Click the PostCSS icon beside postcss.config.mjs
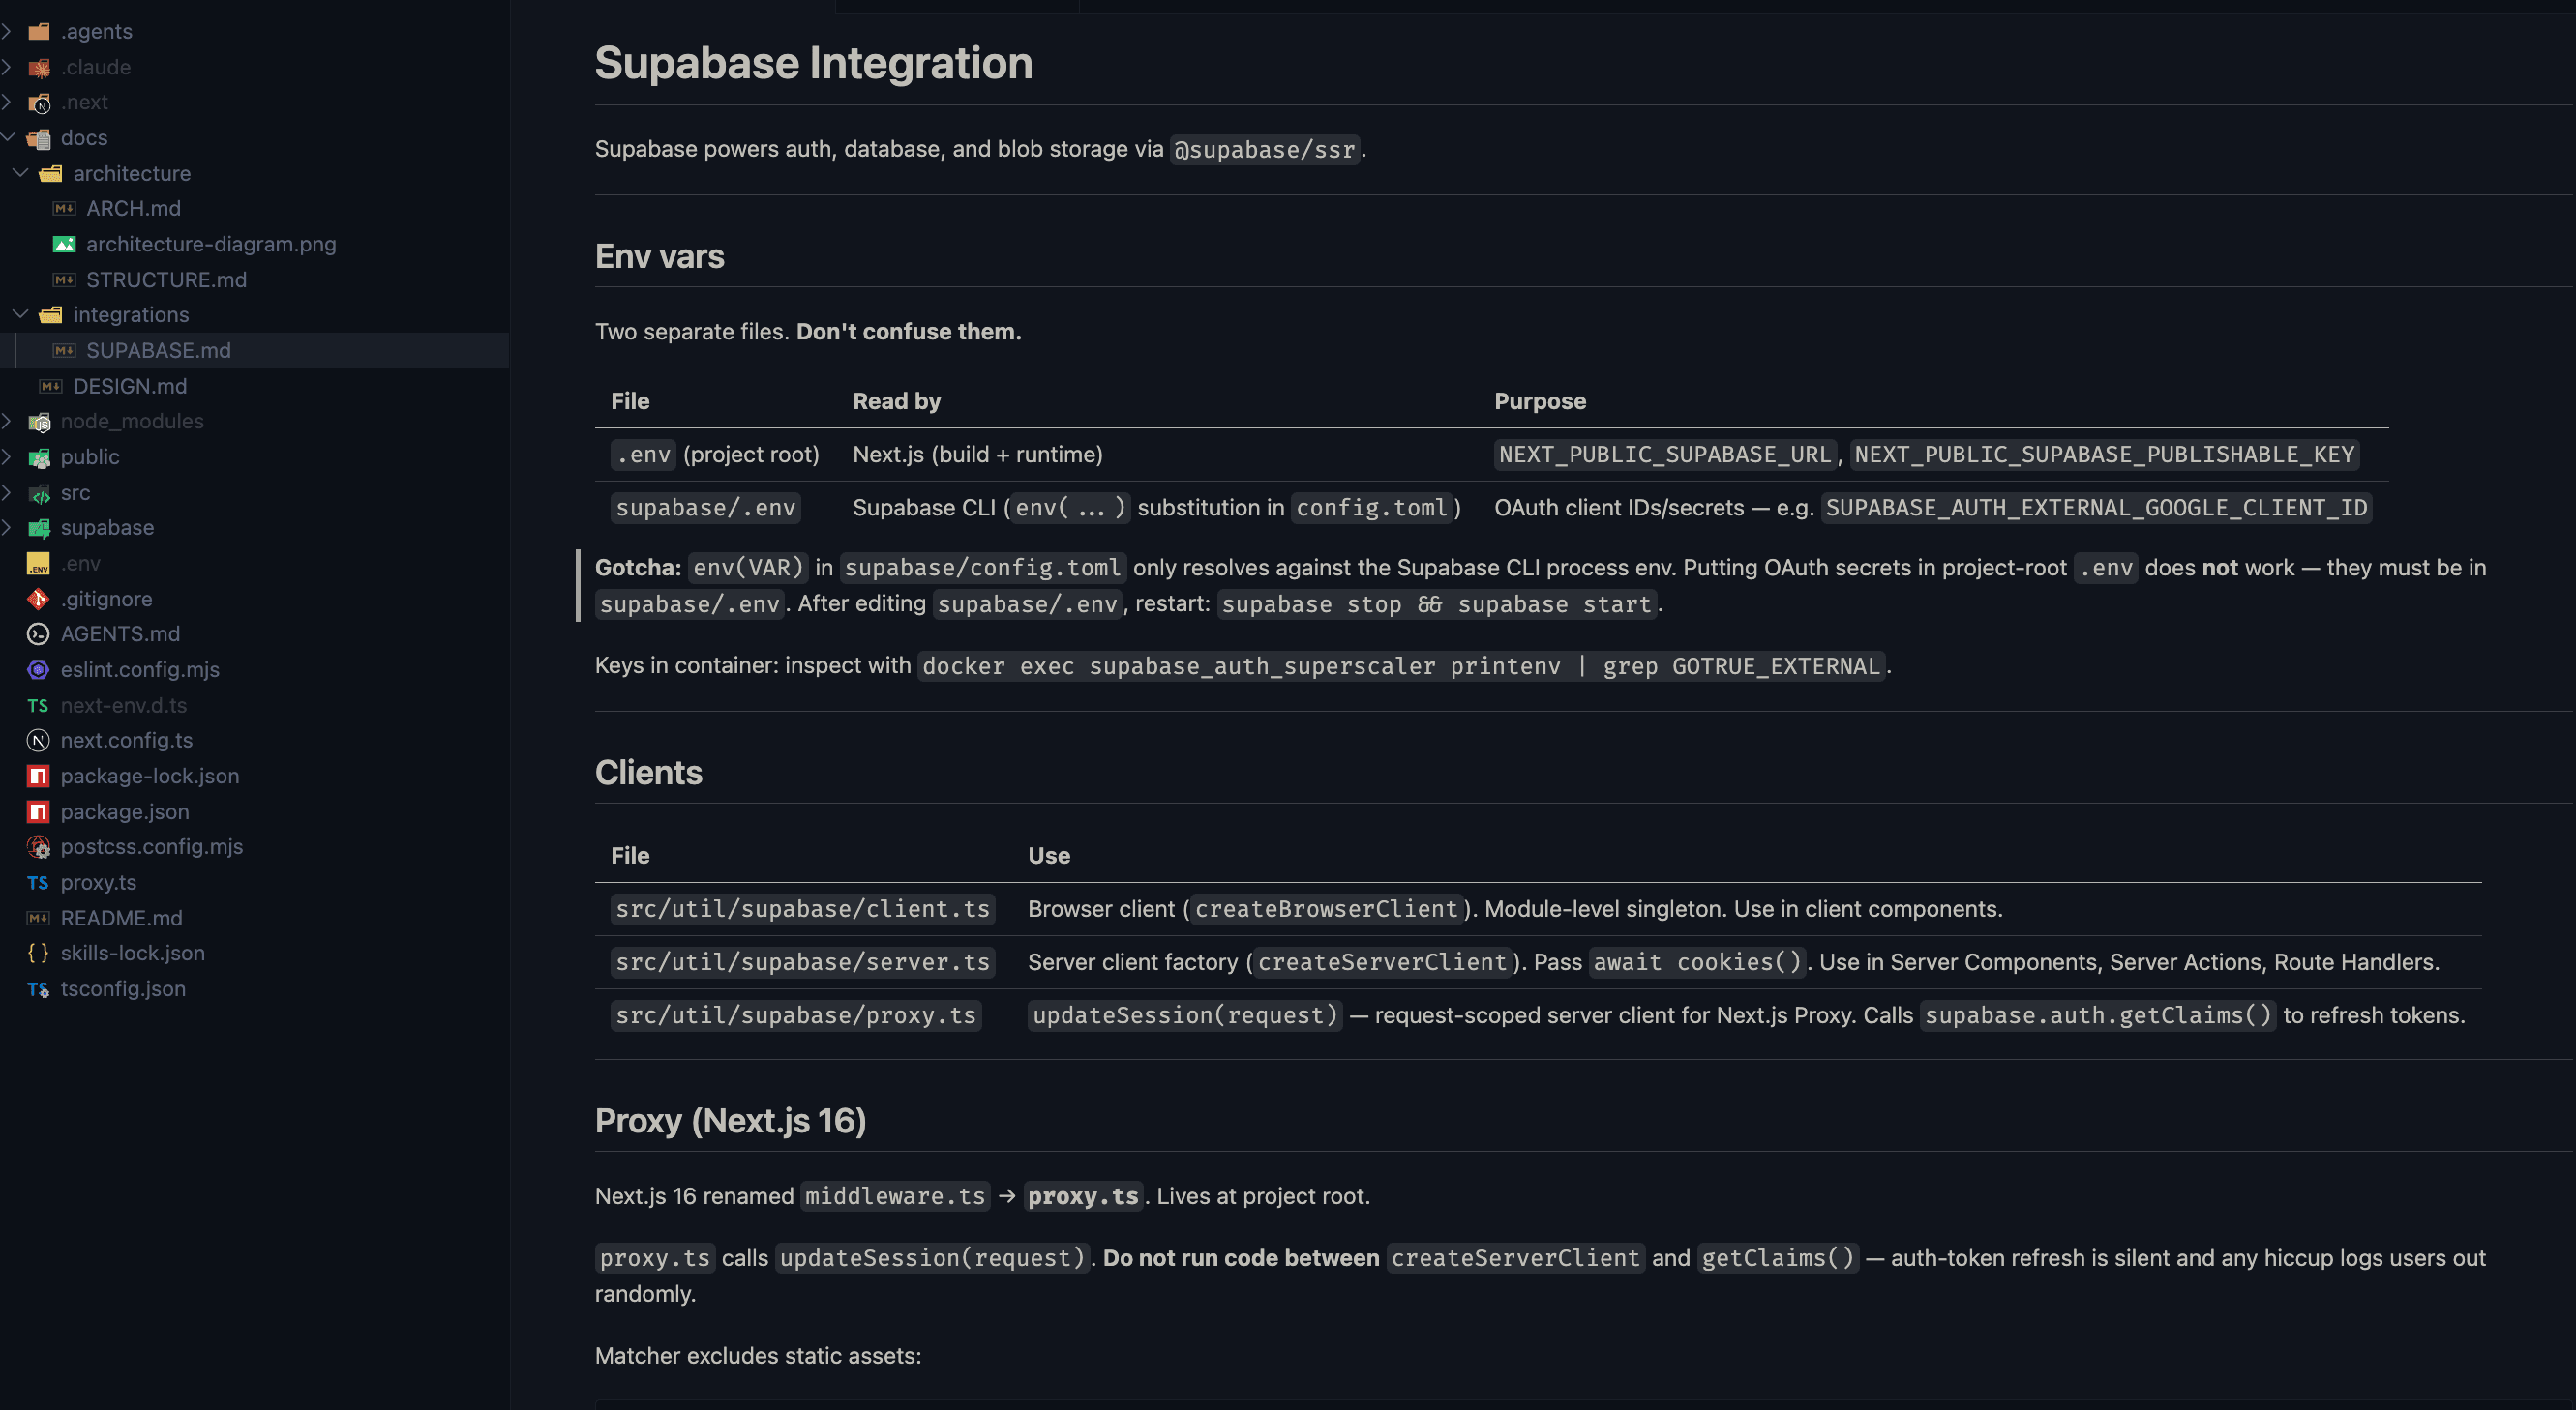The width and height of the screenshot is (2576, 1410). [x=39, y=847]
